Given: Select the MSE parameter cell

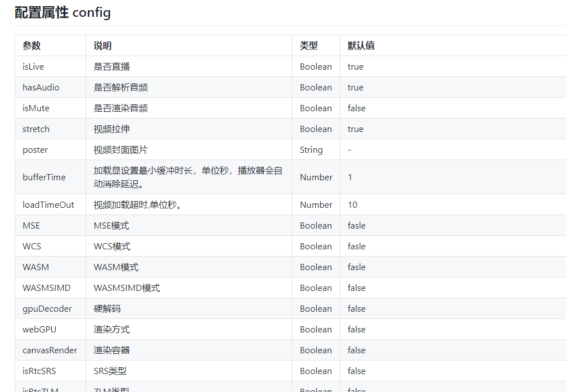Looking at the screenshot, I should [x=30, y=225].
